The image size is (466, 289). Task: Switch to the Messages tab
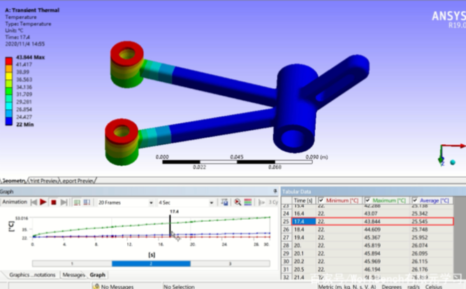pos(73,275)
